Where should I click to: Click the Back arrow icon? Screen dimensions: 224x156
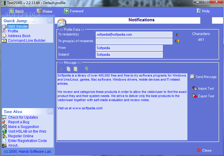tap(11, 11)
